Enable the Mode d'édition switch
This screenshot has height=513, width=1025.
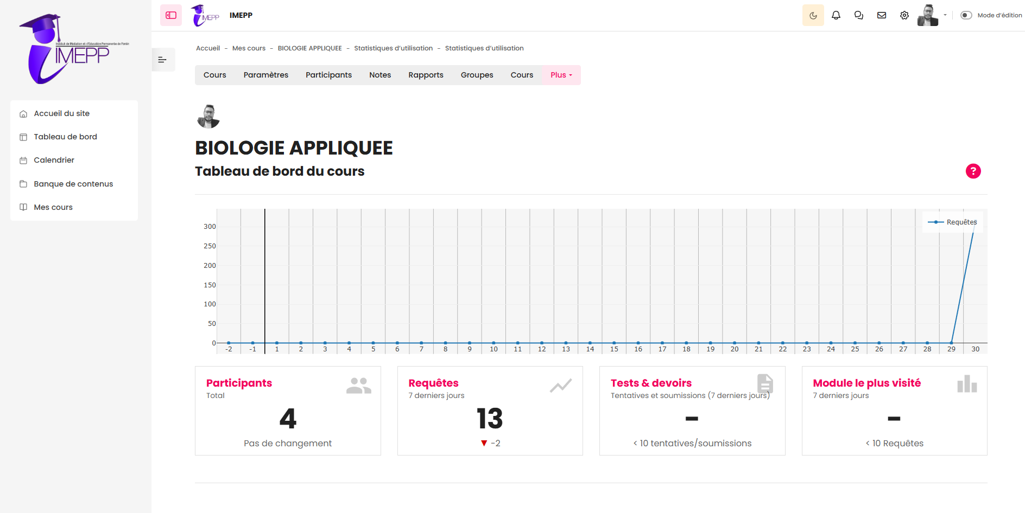coord(966,15)
